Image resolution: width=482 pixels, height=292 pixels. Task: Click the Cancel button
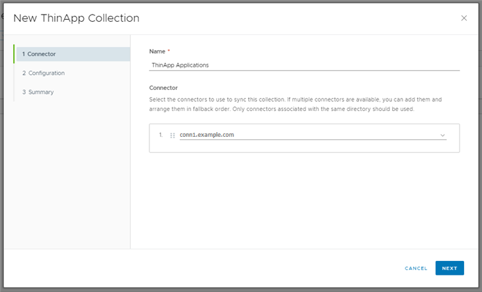416,268
